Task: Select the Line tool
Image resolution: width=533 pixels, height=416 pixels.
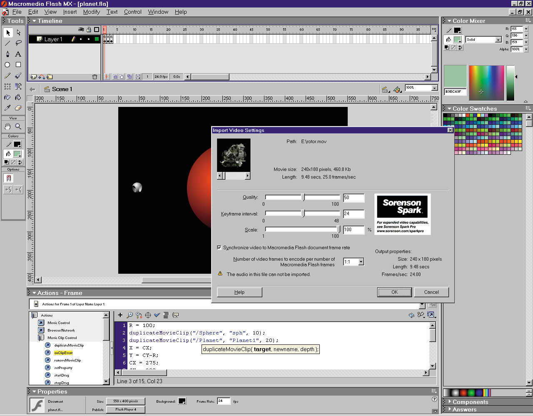Action: click(7, 43)
